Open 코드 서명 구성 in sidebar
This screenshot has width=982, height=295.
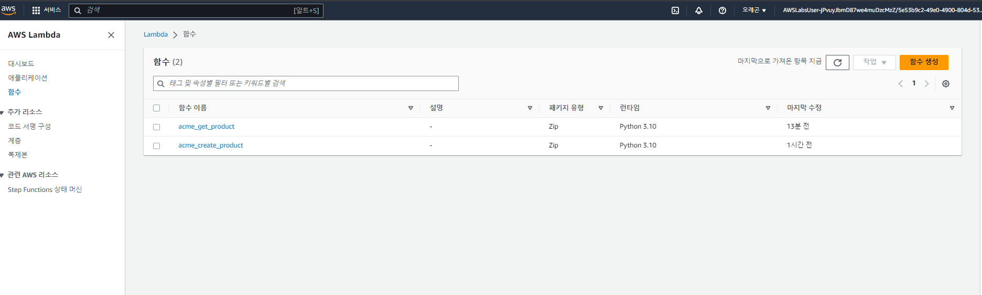[x=29, y=127]
